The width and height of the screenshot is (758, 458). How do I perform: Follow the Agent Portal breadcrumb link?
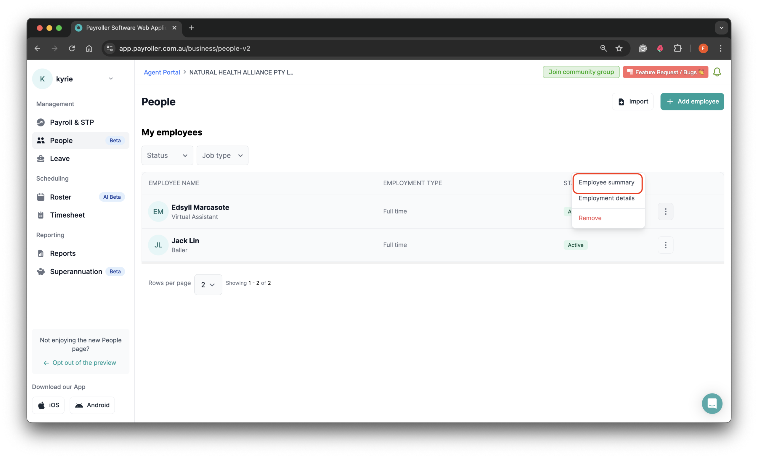(162, 72)
